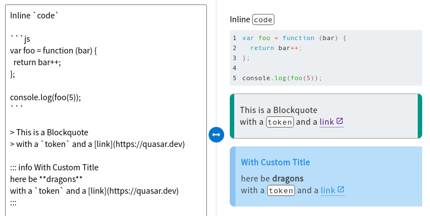Click the 'code' token next to Inline in preview
The image size is (430, 216).
(x=263, y=19)
